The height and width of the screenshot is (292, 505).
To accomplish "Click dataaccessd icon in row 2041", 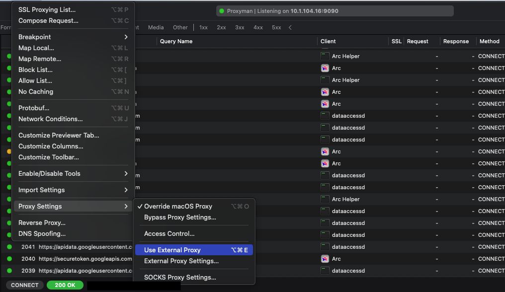I will (x=325, y=247).
